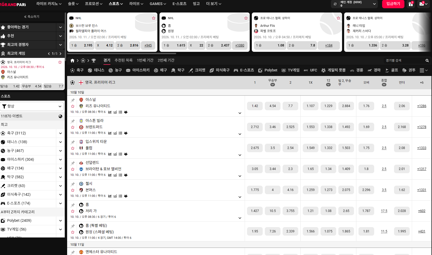Open the Polybet filter in sports bar
Image resolution: width=432 pixels, height=255 pixels.
268,70
